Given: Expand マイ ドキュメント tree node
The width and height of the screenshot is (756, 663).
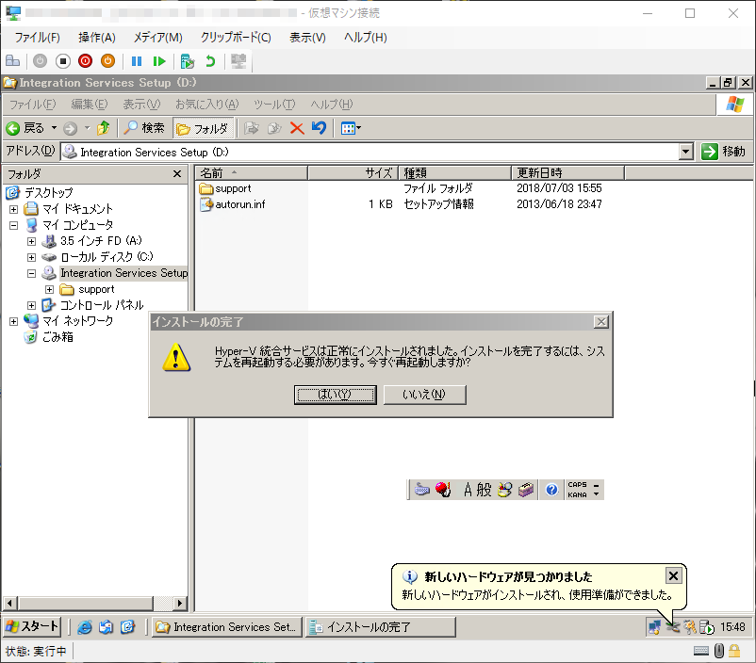Looking at the screenshot, I should point(13,209).
